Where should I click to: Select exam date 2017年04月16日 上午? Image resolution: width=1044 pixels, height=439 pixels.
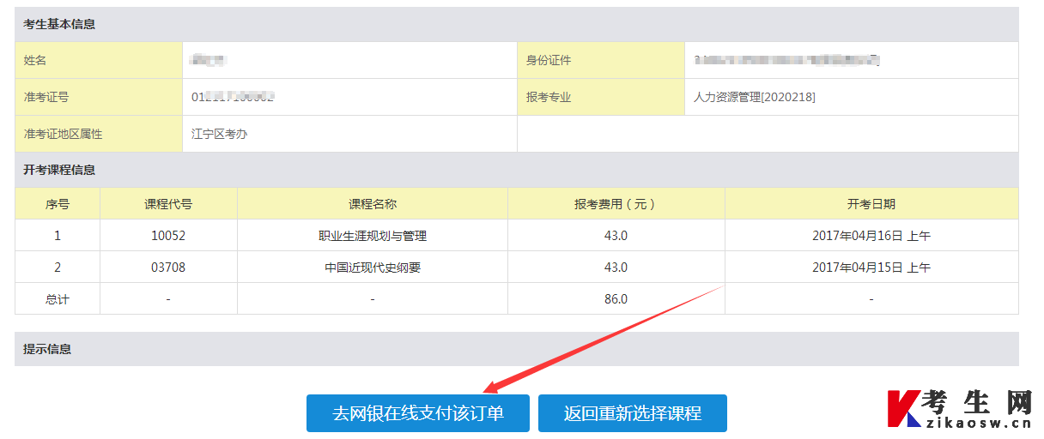(871, 235)
